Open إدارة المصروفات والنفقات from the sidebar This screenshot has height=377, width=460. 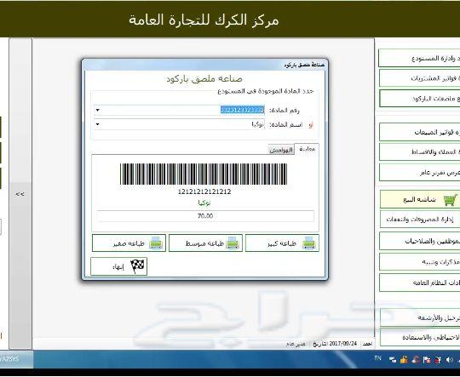tap(420, 220)
